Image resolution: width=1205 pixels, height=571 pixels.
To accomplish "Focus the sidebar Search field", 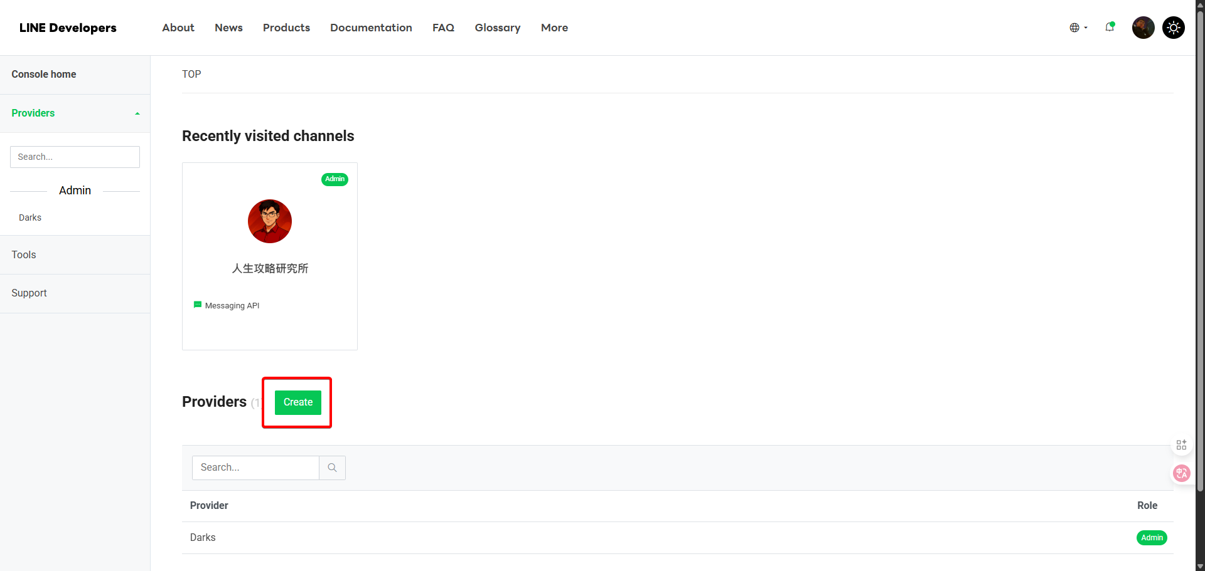I will [x=75, y=157].
